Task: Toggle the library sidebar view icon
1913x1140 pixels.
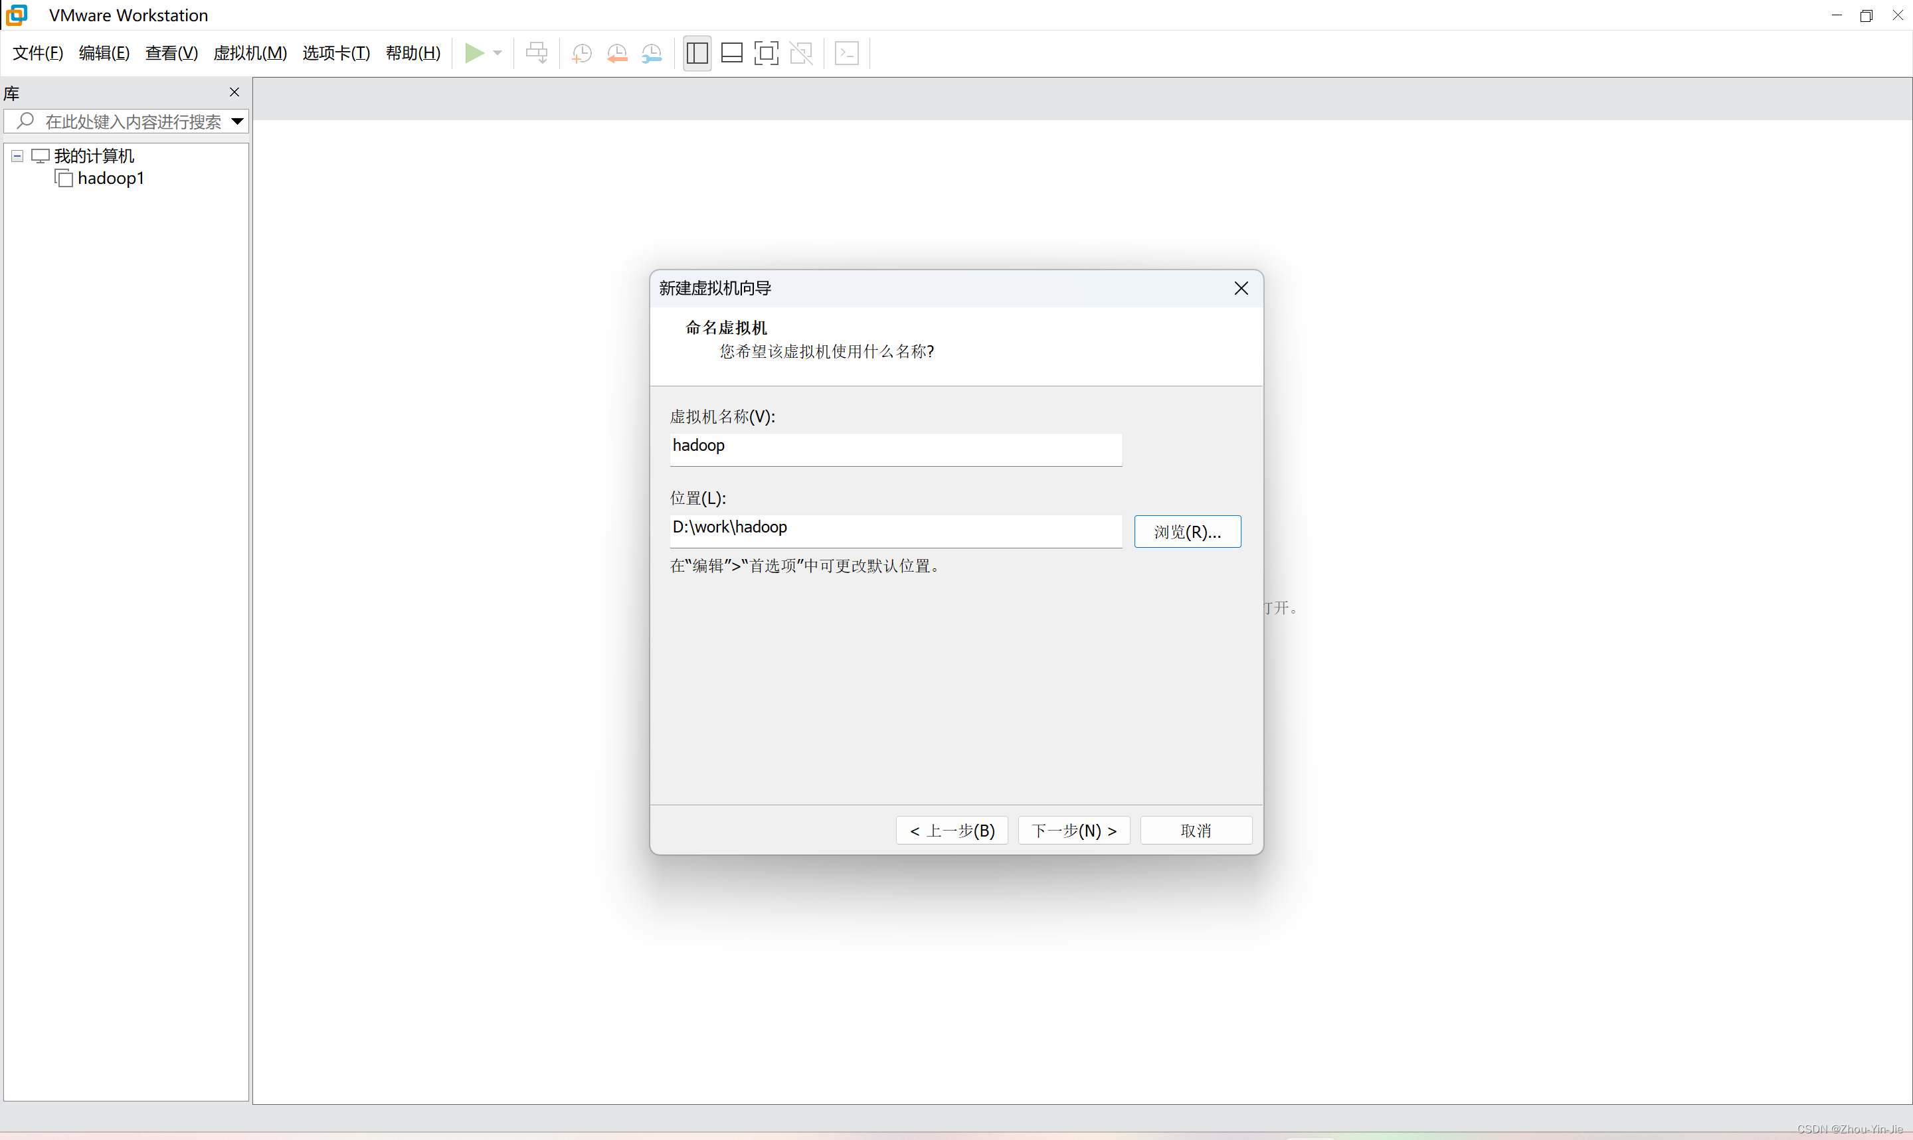Action: (697, 53)
